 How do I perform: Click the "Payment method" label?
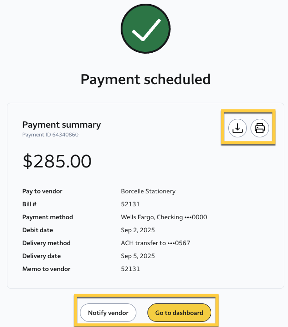tap(48, 217)
